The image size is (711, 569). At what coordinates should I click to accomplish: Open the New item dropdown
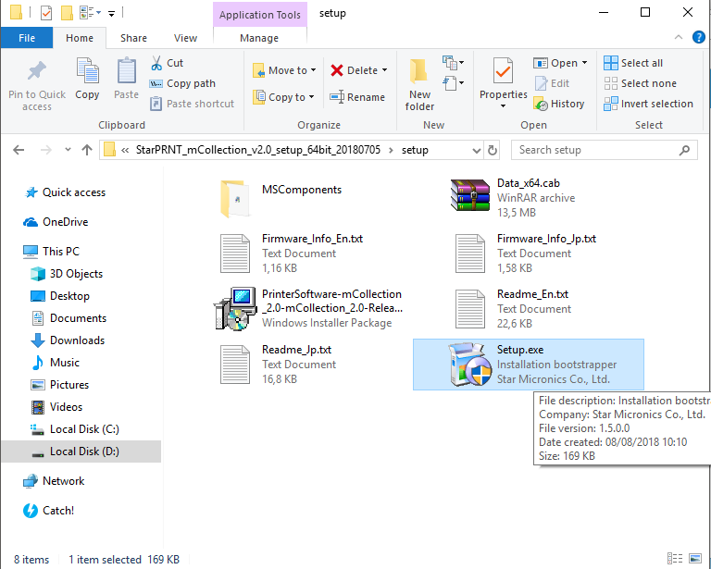pyautogui.click(x=453, y=63)
